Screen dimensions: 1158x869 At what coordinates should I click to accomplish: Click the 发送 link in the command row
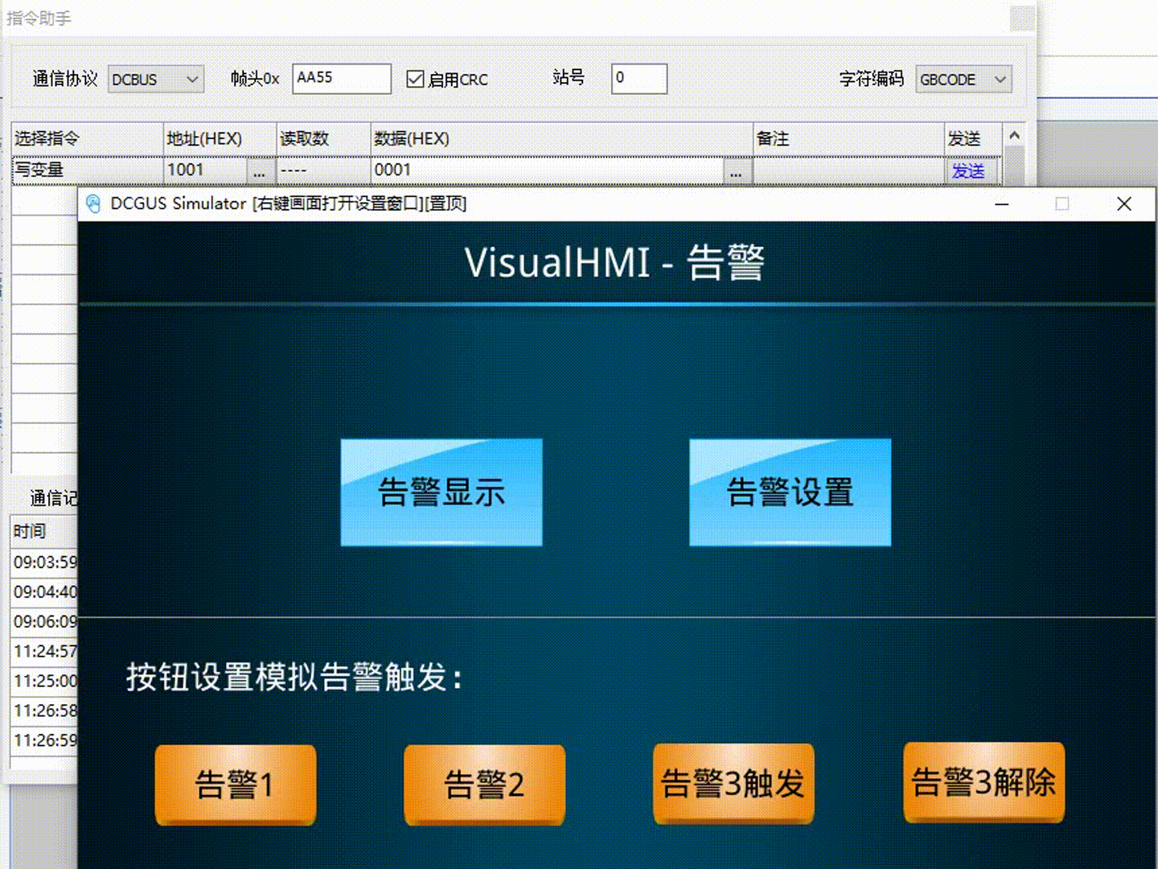click(x=968, y=171)
